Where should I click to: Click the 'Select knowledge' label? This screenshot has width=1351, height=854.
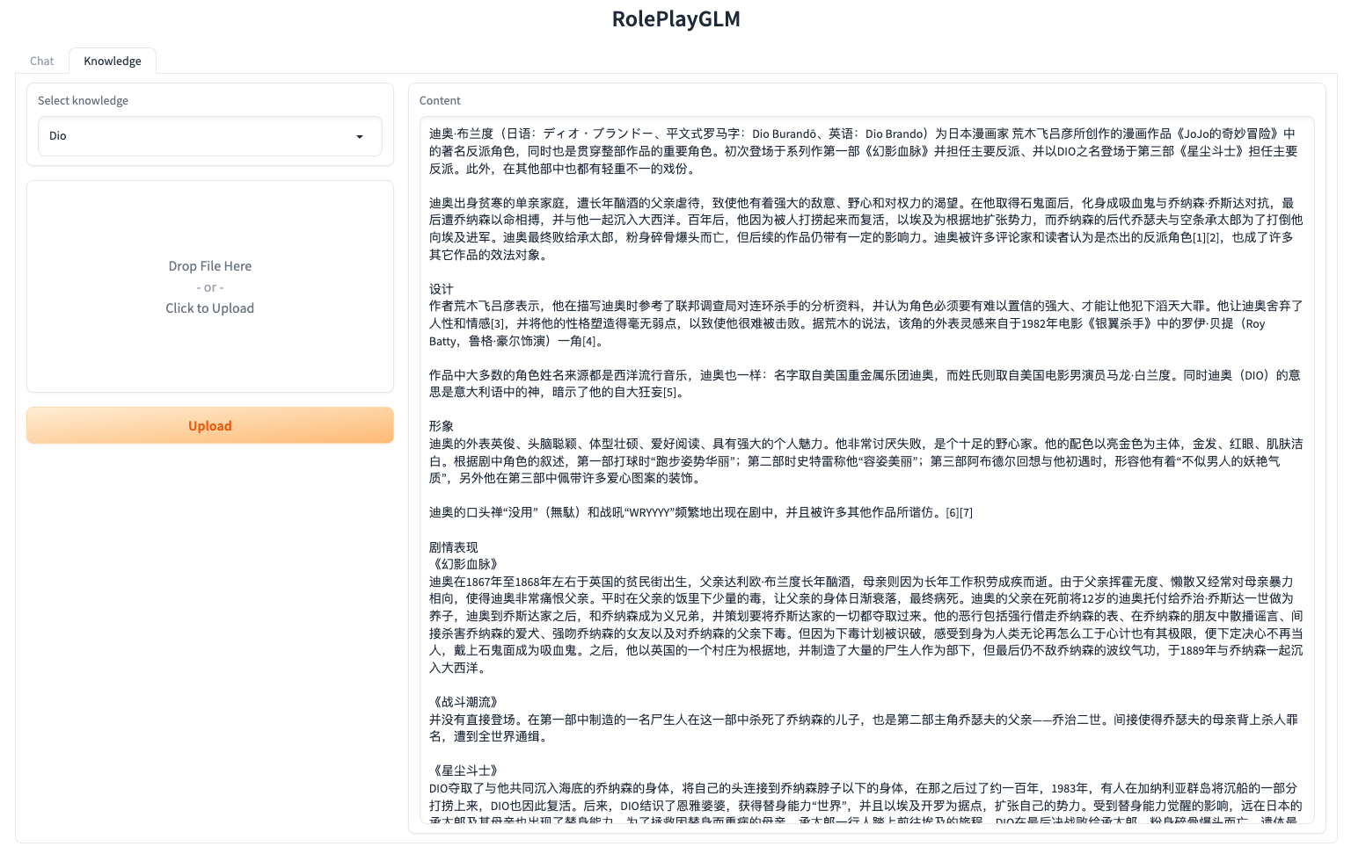coord(84,101)
